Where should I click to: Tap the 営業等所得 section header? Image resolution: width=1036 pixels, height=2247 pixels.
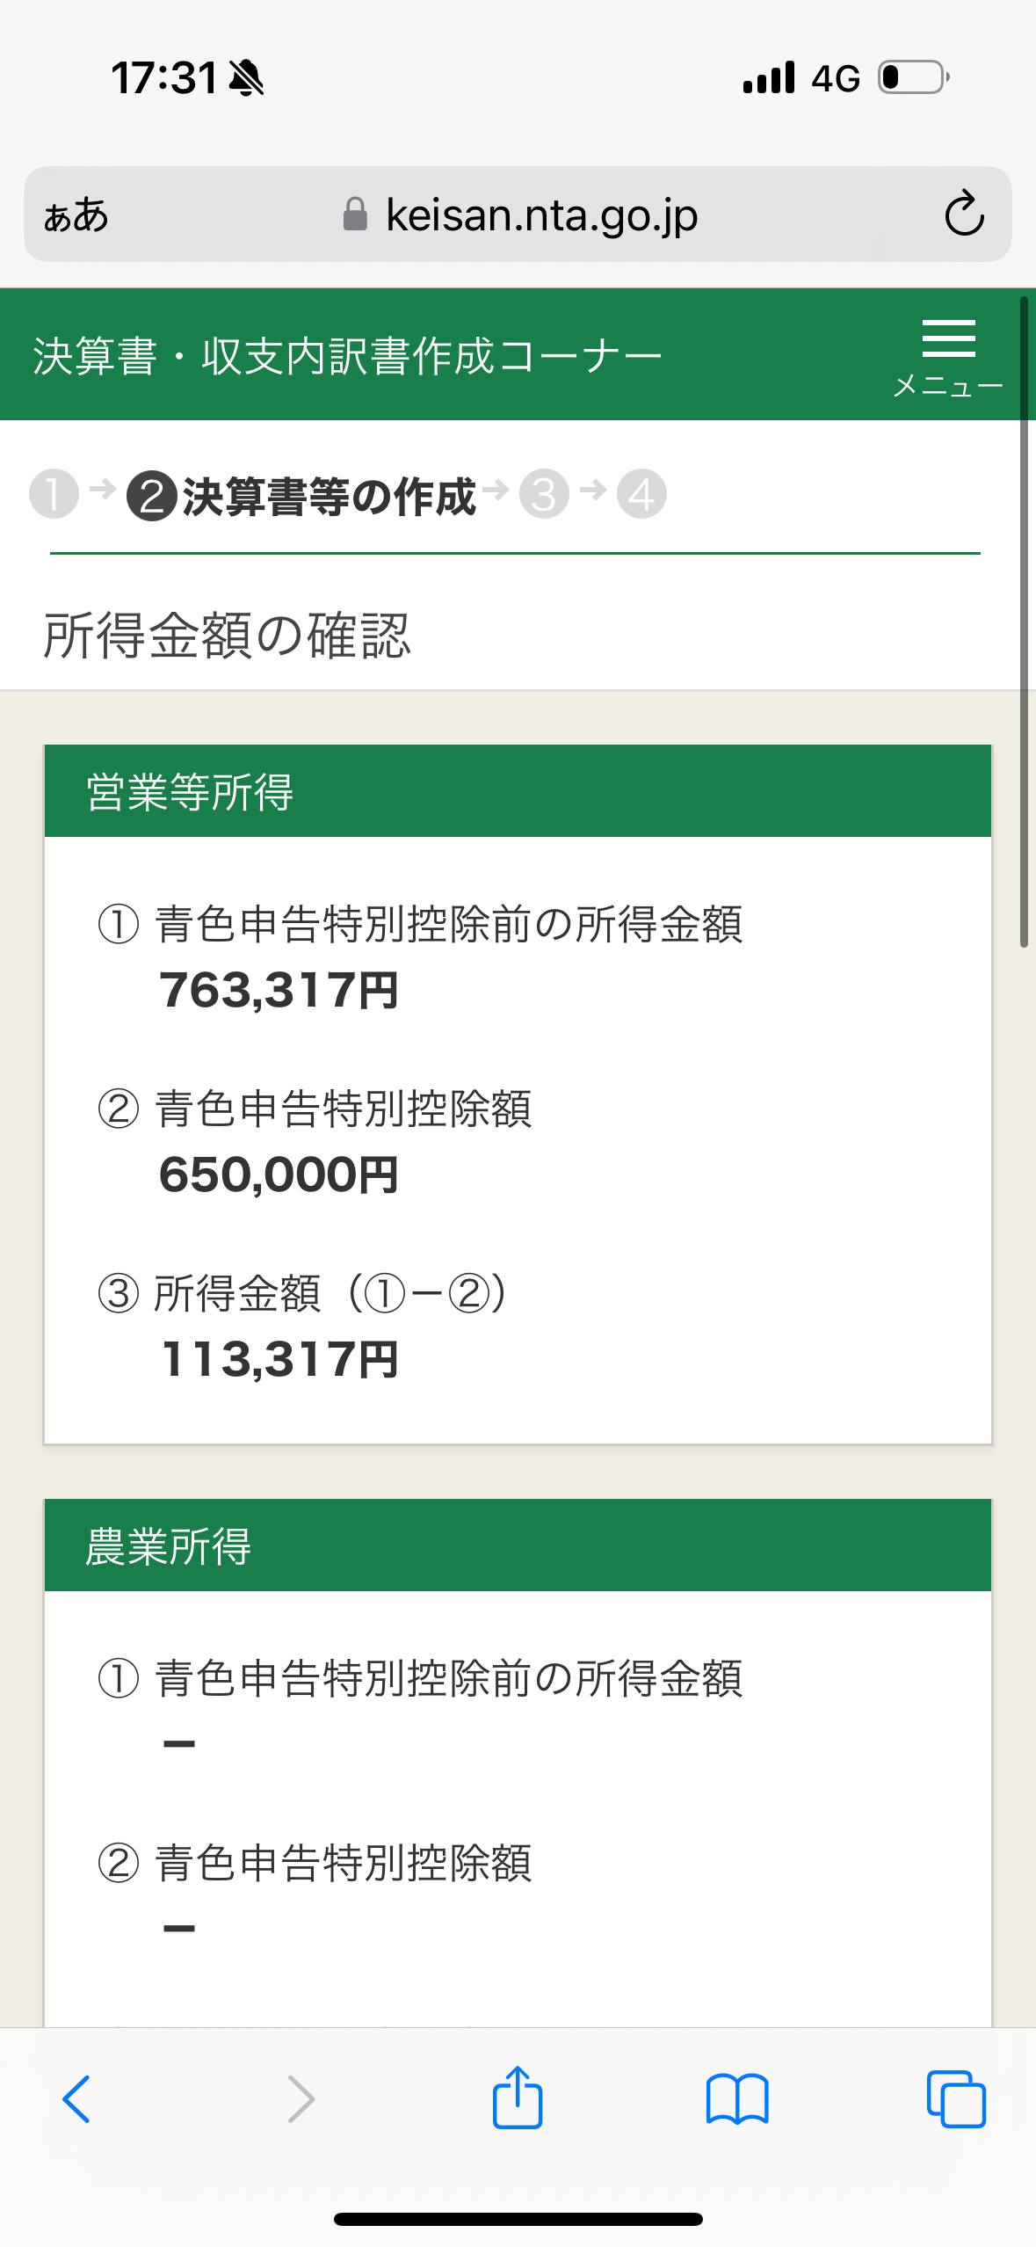pos(518,791)
